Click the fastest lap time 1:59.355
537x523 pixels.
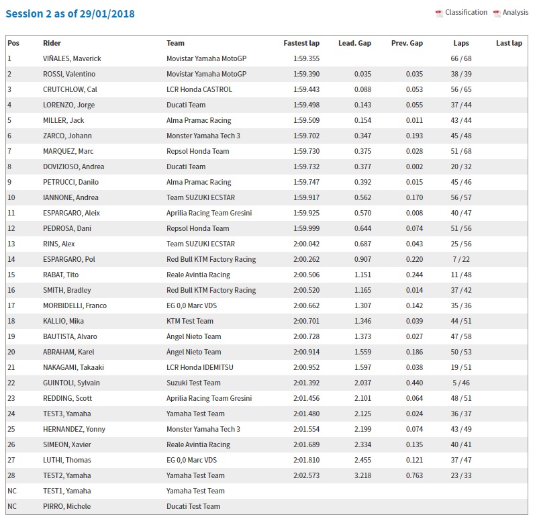307,58
